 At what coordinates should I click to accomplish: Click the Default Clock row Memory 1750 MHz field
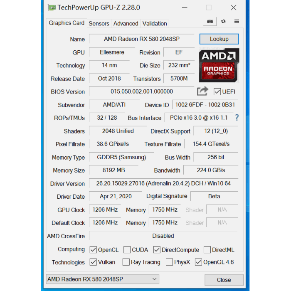coord(165,222)
